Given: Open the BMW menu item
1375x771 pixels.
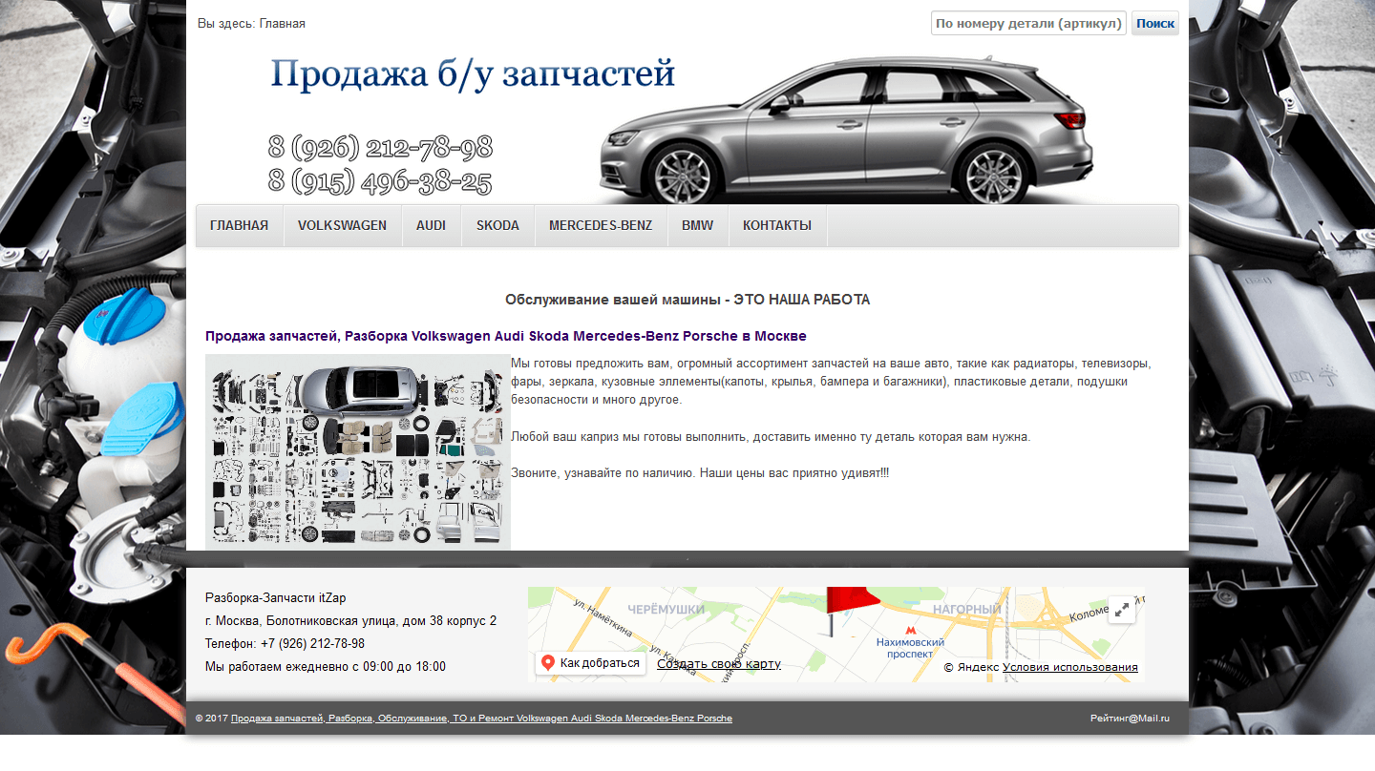Looking at the screenshot, I should [x=698, y=226].
